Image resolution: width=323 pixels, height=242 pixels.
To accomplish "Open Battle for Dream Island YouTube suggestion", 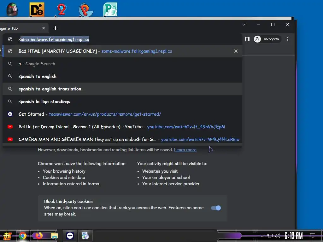I will [x=122, y=127].
